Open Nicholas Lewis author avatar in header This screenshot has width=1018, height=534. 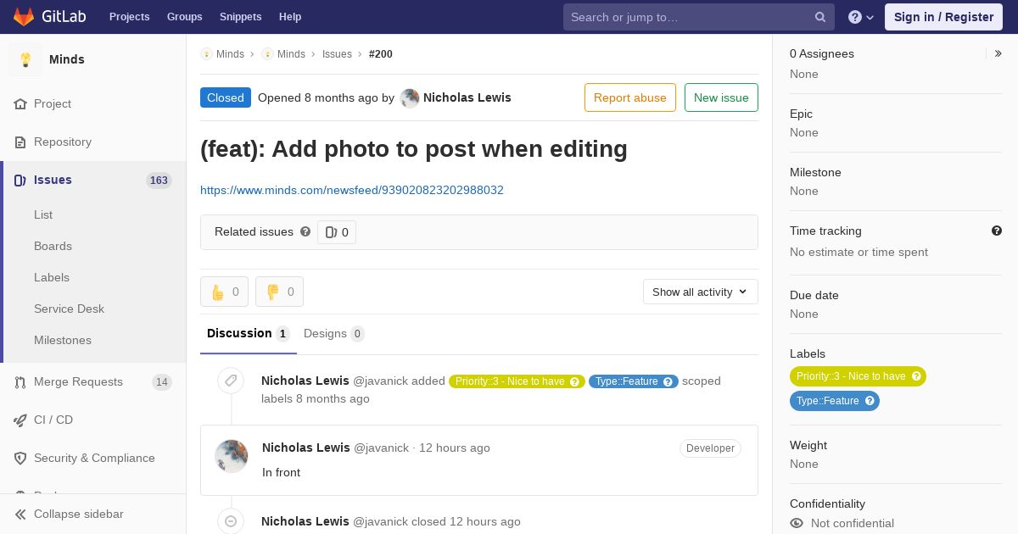point(410,97)
